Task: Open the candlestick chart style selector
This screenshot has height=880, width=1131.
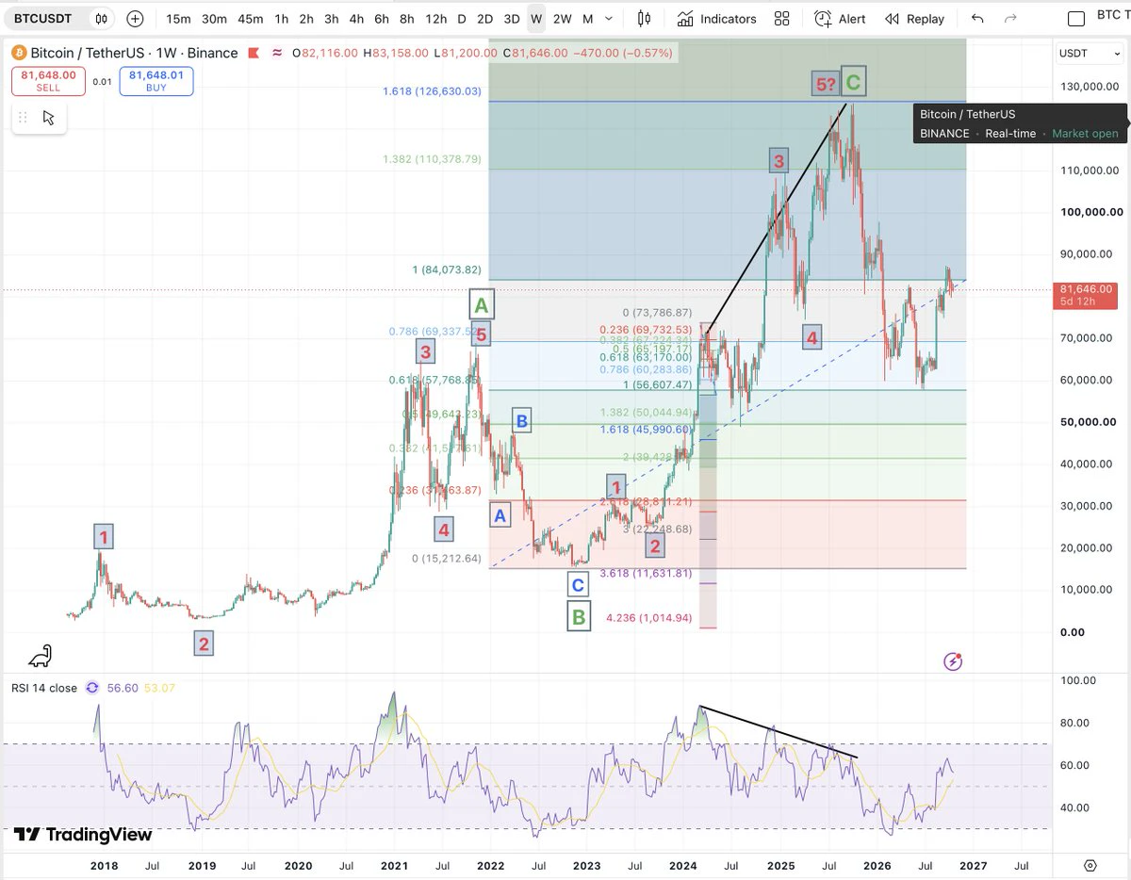Action: tap(644, 19)
